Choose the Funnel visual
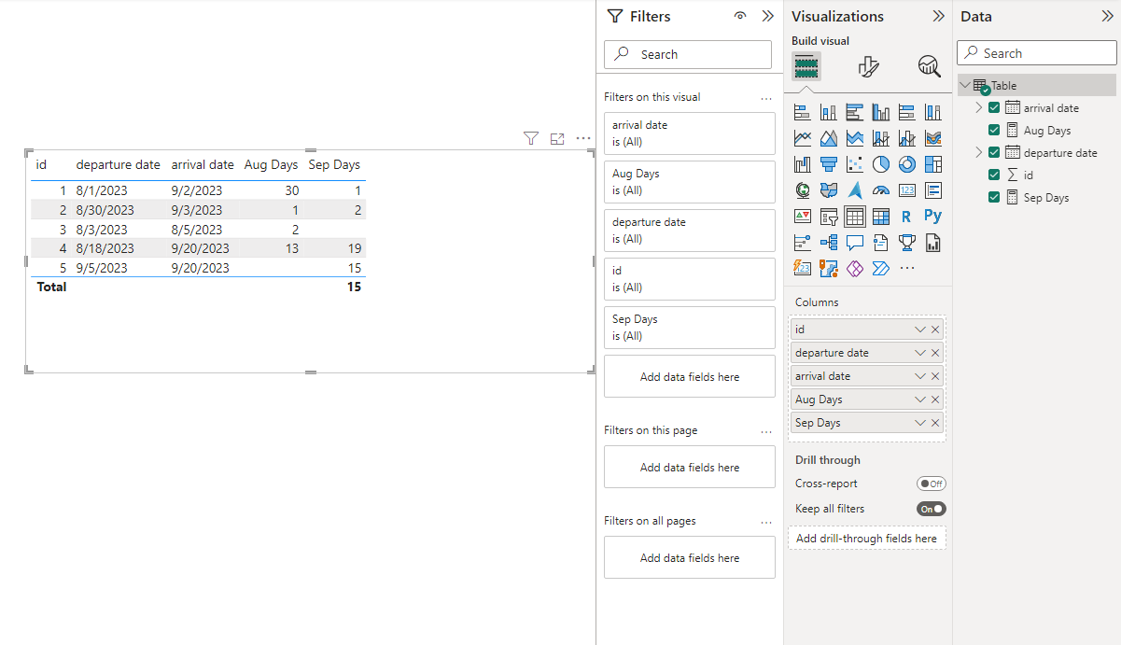Image resolution: width=1121 pixels, height=645 pixels. tap(828, 164)
